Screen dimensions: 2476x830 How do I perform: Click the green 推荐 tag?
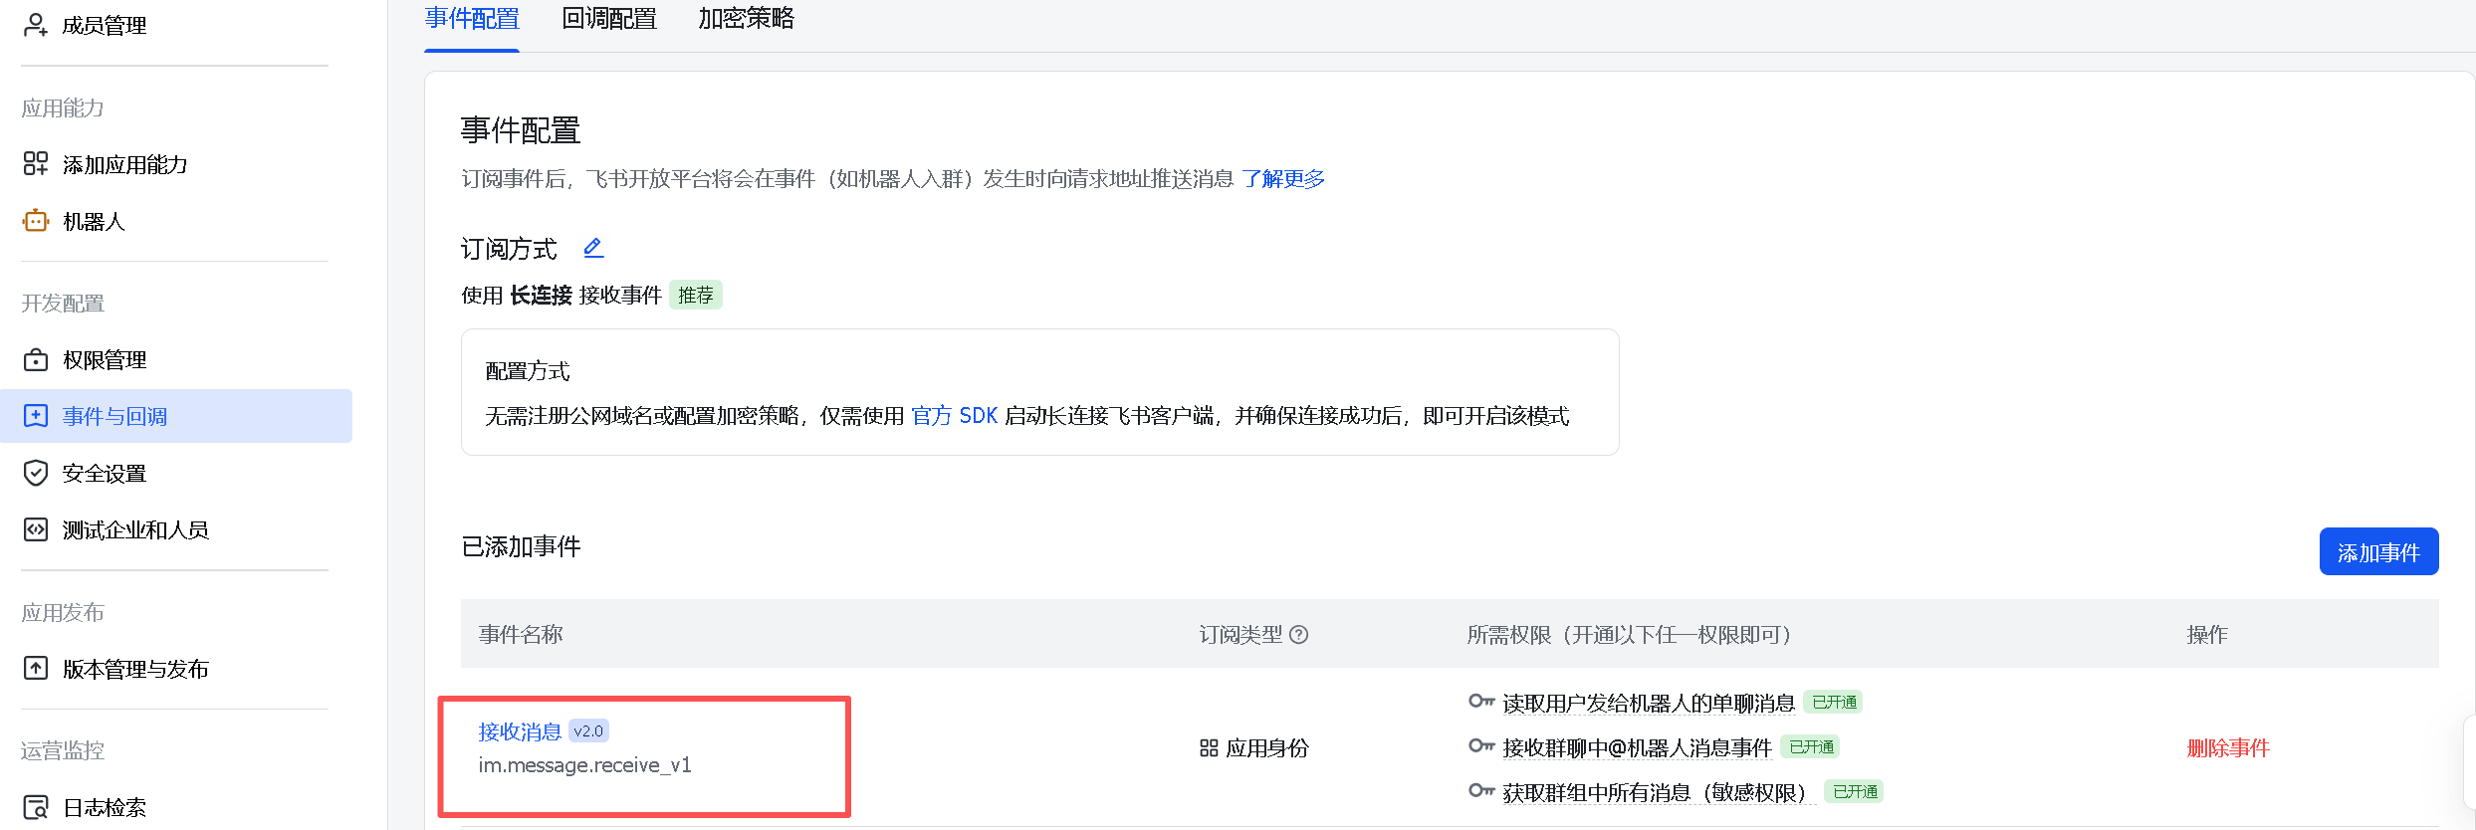696,296
